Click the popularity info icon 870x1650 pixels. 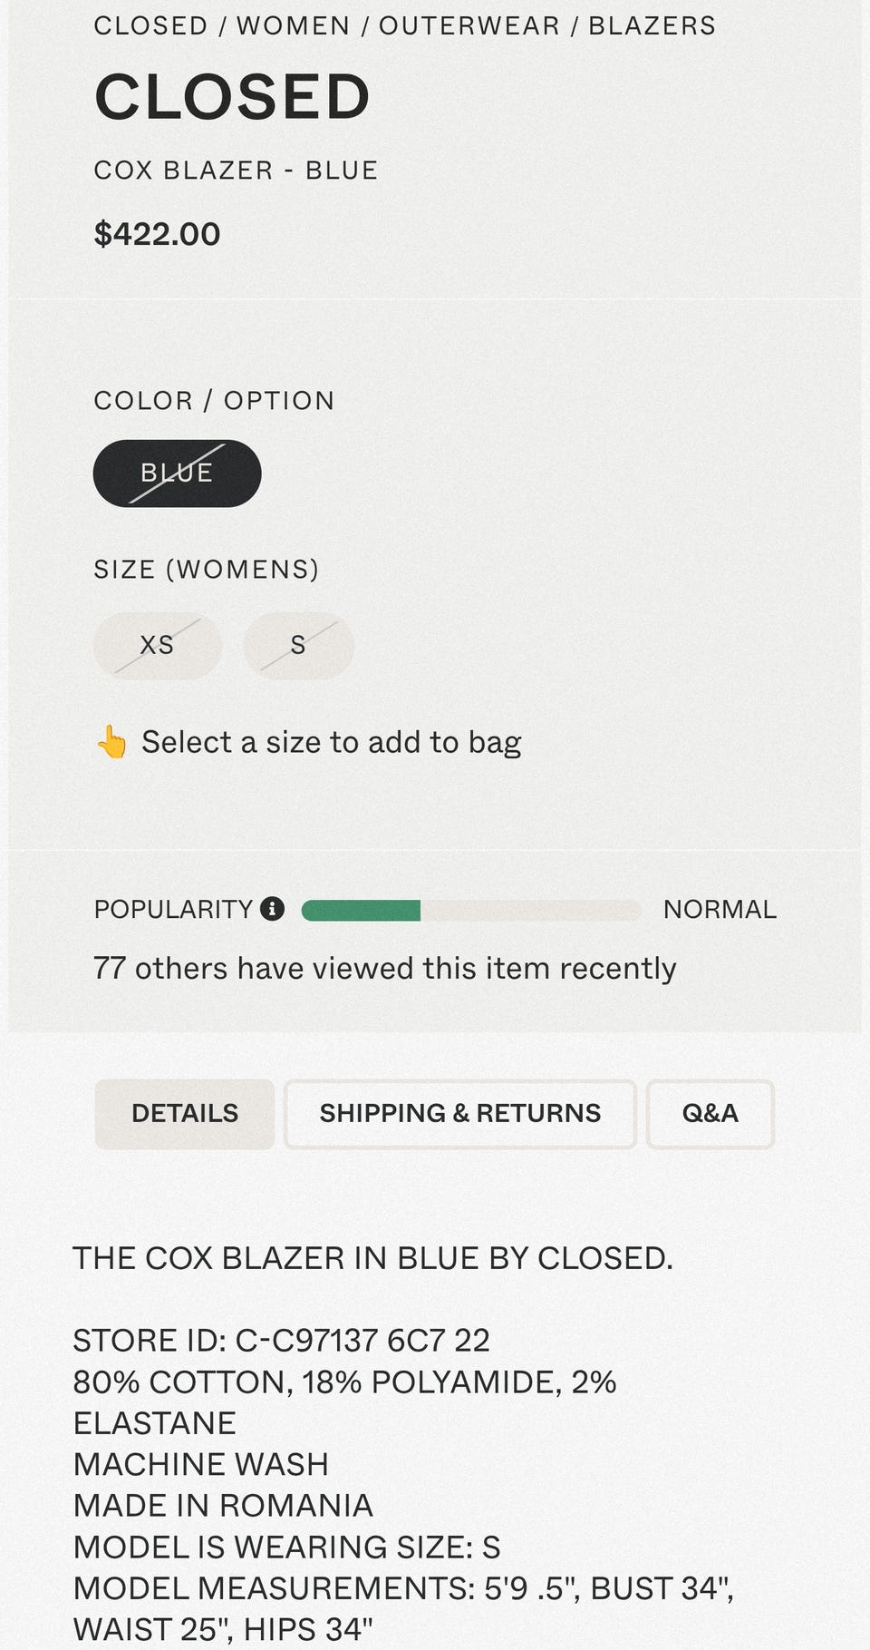click(272, 909)
